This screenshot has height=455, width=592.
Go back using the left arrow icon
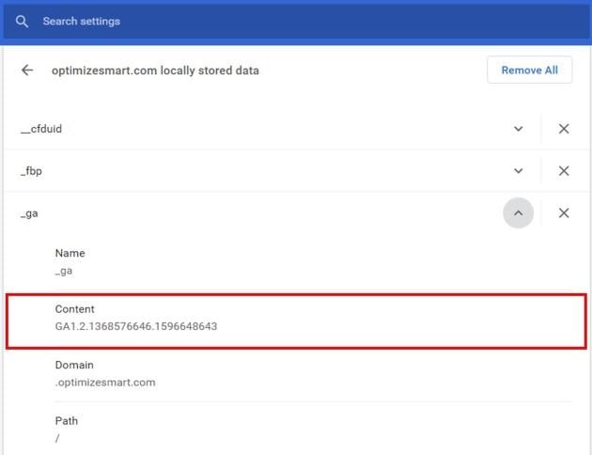coord(27,71)
